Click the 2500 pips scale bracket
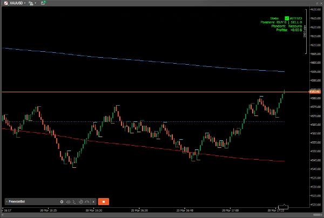Image resolution: width=324 pixels, height=218 pixels. (x=306, y=31)
